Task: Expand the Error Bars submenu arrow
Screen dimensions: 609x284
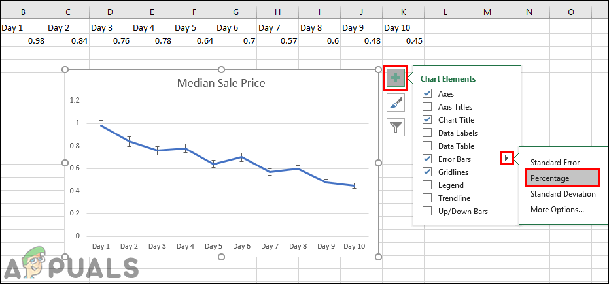Action: (x=507, y=159)
